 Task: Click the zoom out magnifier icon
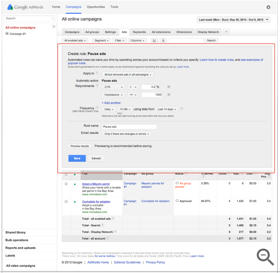pyautogui.click(x=265, y=257)
